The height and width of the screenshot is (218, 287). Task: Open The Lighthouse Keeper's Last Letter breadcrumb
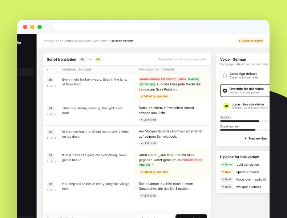pyautogui.click(x=82, y=41)
